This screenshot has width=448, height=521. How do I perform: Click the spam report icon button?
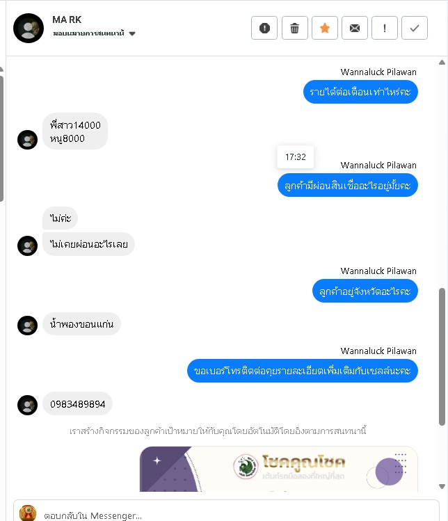pos(264,28)
